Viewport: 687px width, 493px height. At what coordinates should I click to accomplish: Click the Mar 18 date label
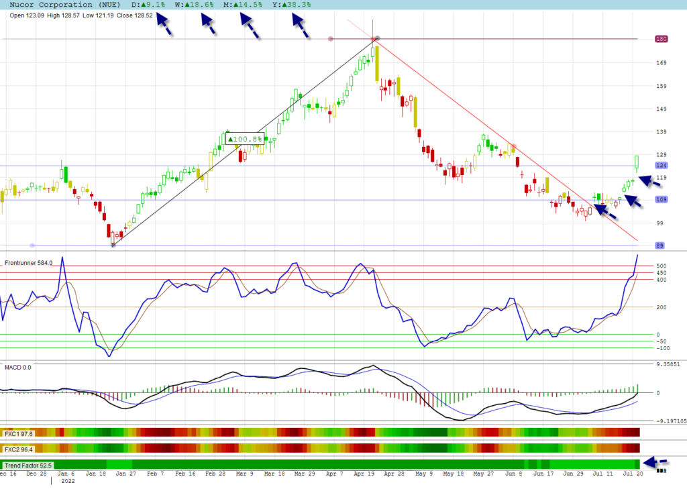[274, 474]
